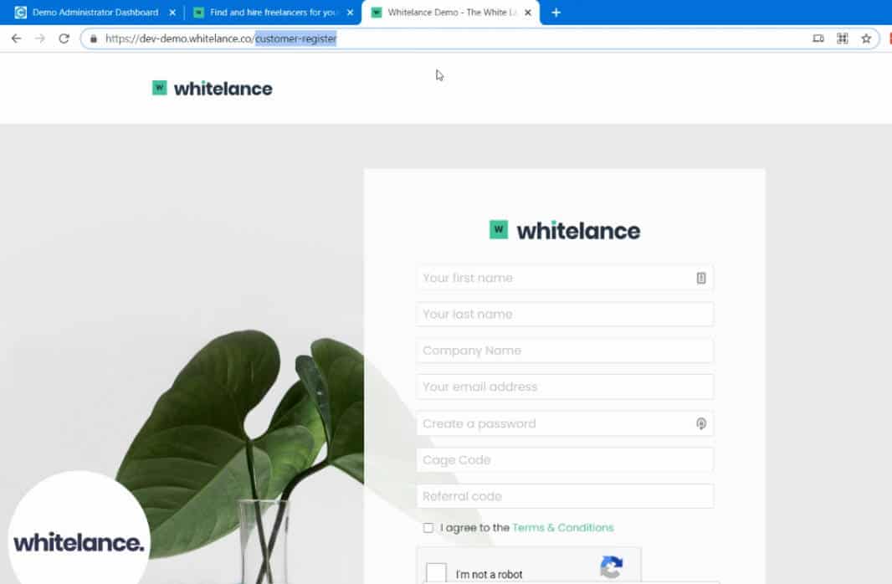Reload the page with the refresh icon

click(64, 38)
